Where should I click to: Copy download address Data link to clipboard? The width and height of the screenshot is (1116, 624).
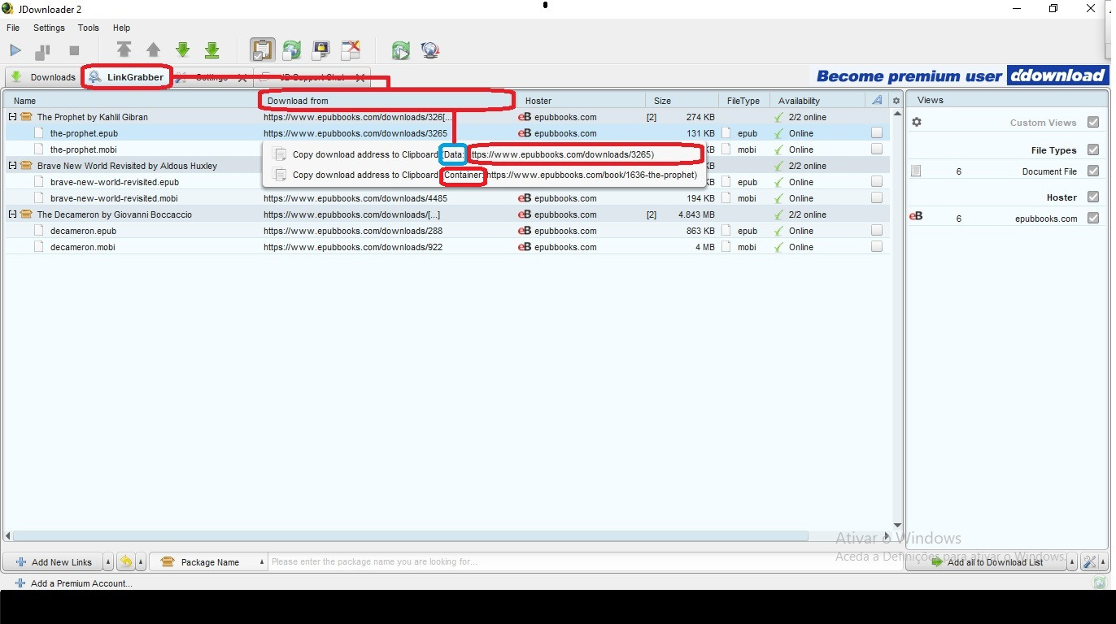click(484, 154)
